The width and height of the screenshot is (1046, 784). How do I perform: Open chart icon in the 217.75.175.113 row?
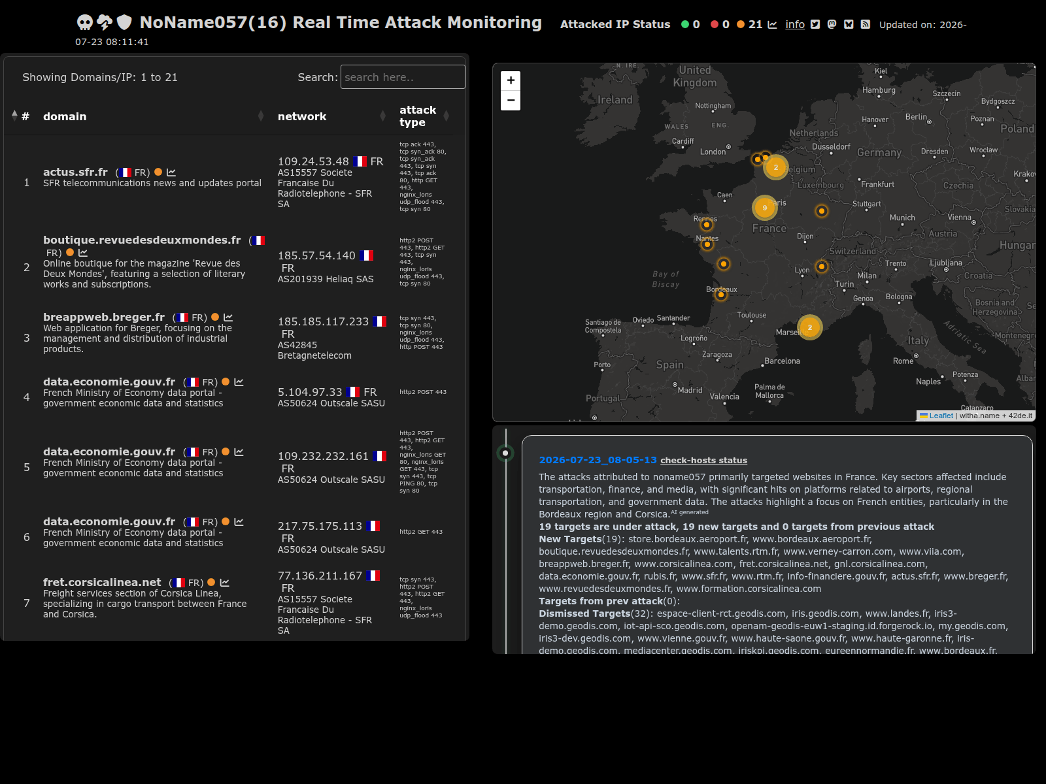[239, 522]
